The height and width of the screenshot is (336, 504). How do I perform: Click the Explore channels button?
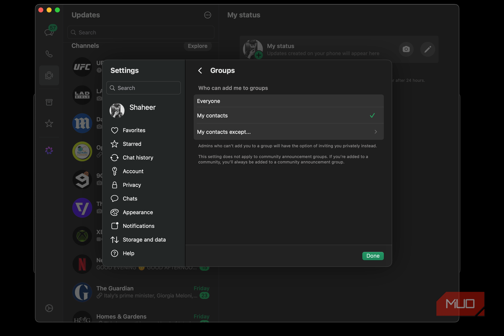tap(198, 46)
